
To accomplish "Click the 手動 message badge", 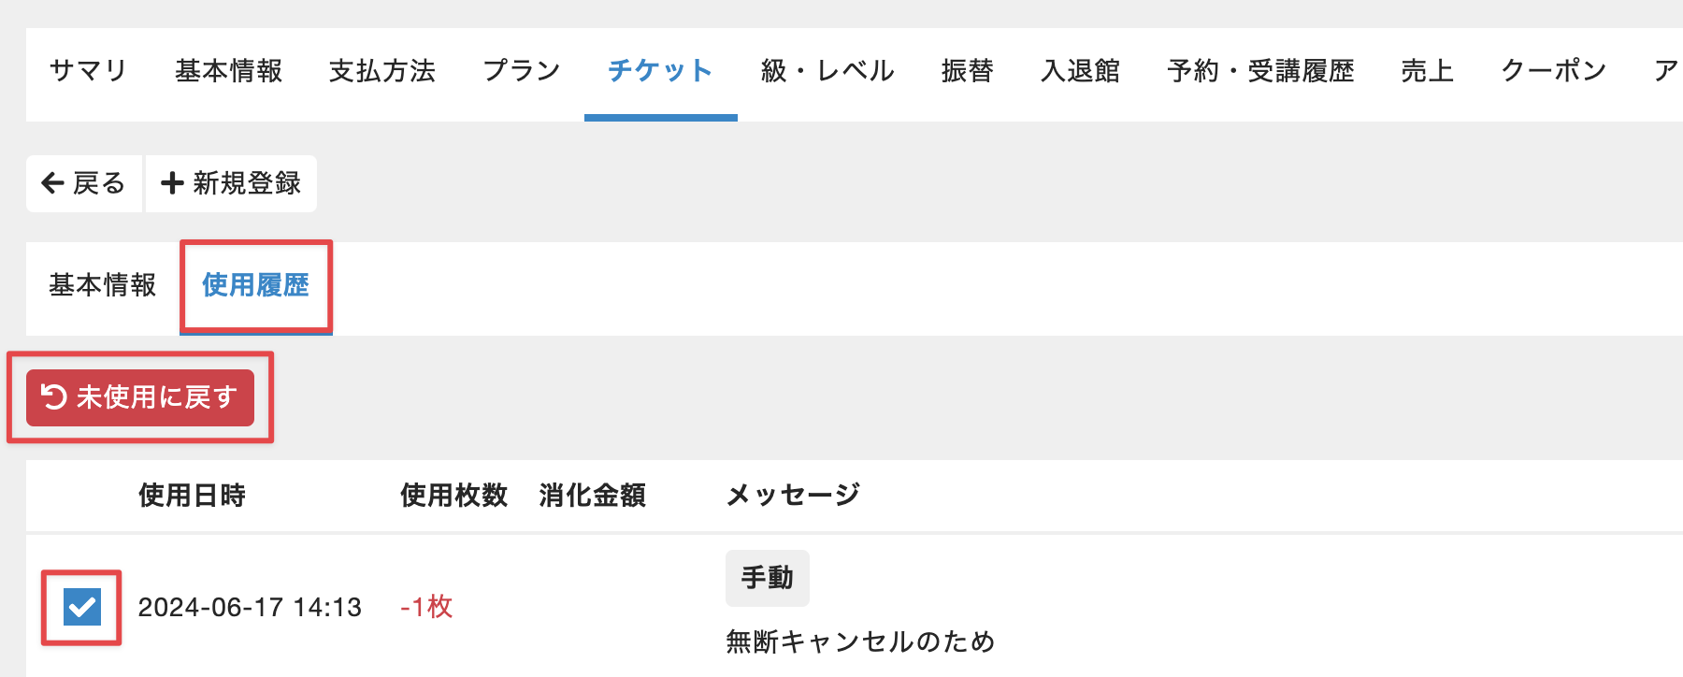I will pos(768,578).
